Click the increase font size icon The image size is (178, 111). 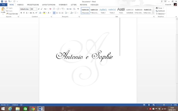tap(39, 9)
